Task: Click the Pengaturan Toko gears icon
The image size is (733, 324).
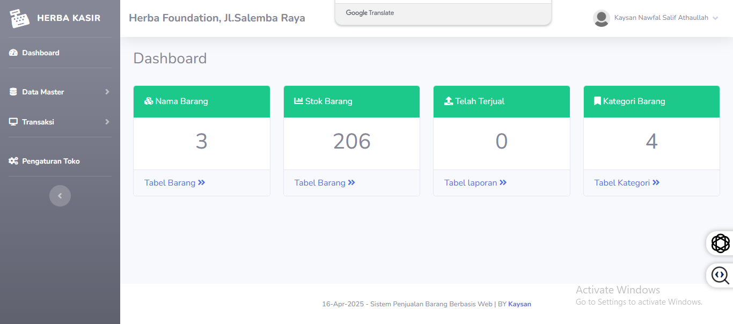Action: point(13,161)
